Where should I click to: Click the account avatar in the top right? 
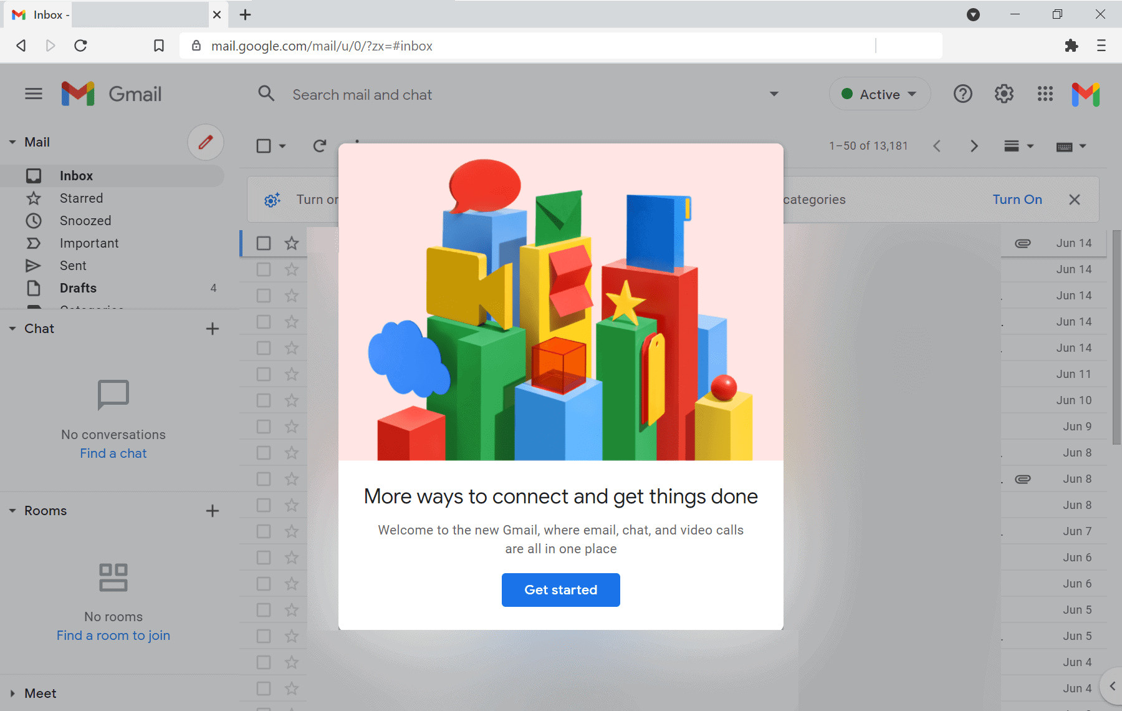[1086, 94]
